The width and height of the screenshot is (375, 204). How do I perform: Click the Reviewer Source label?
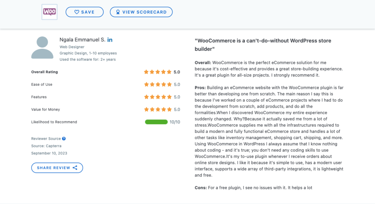(x=46, y=138)
